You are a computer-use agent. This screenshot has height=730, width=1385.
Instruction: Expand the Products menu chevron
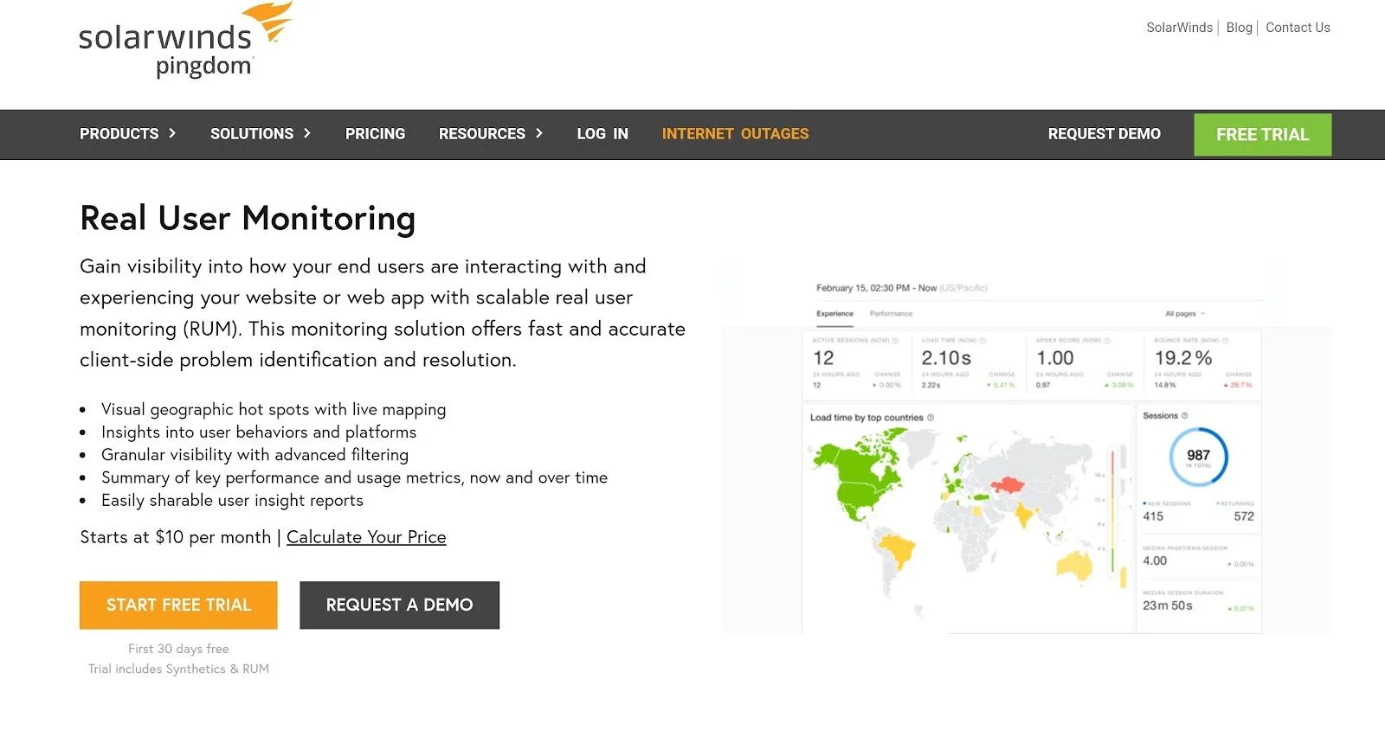pyautogui.click(x=172, y=134)
